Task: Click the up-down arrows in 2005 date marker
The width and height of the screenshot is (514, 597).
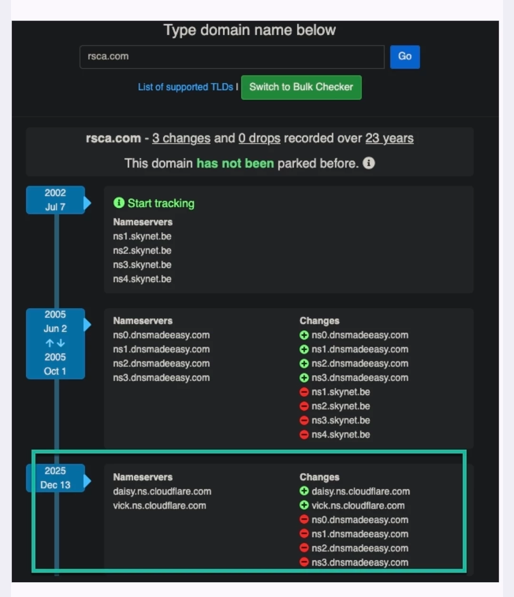Action: click(x=55, y=343)
